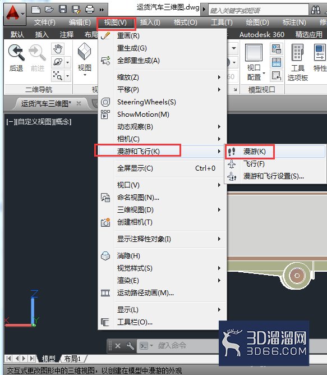Expand the Orbit tool dropdown arrow
Viewport: 327px width, 375px height.
tap(68, 62)
